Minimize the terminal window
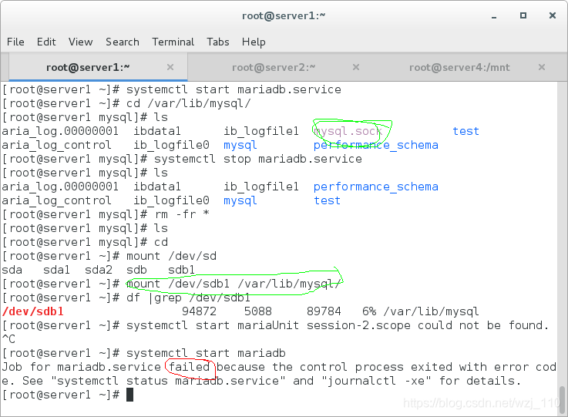The width and height of the screenshot is (568, 417). (494, 16)
